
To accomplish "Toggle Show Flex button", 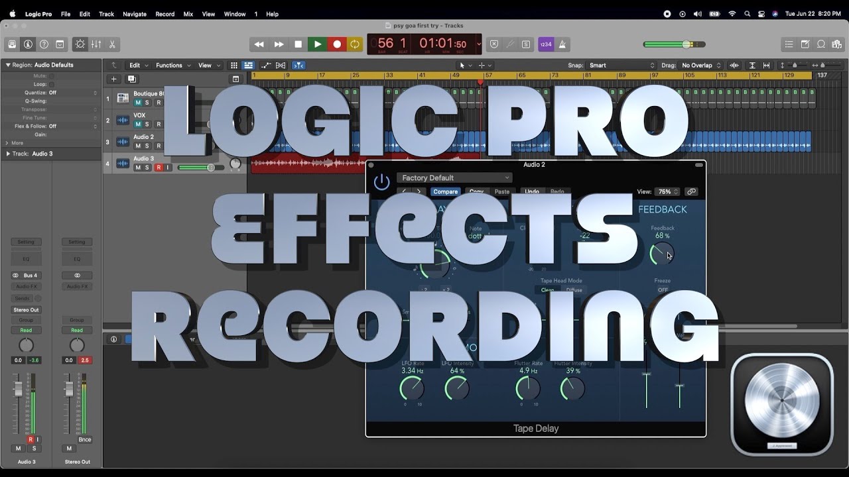I will click(281, 66).
